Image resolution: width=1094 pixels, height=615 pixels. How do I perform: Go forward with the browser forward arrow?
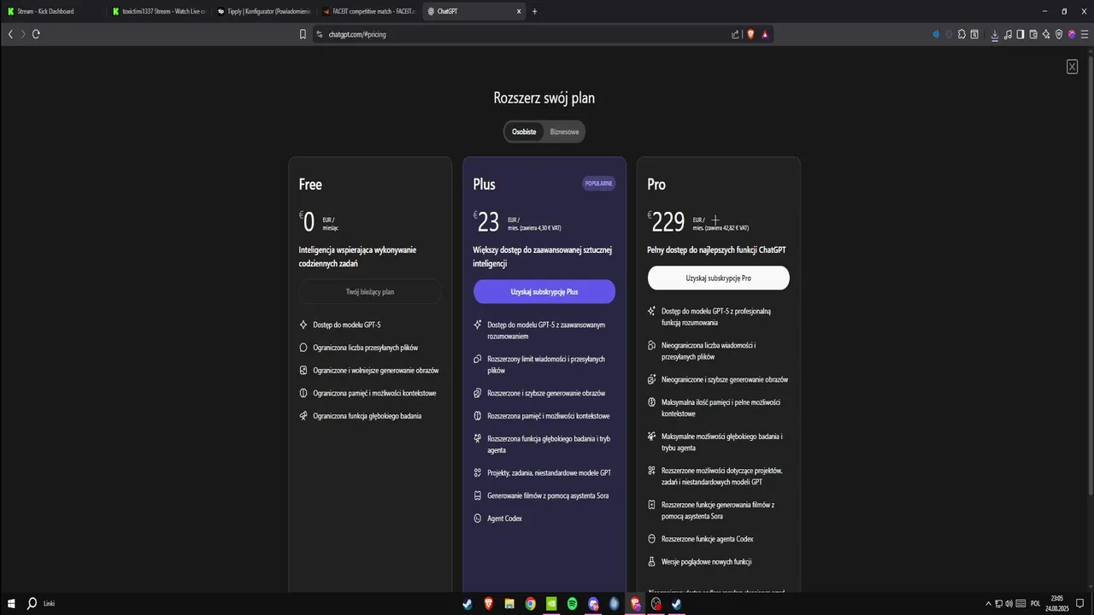tap(23, 34)
